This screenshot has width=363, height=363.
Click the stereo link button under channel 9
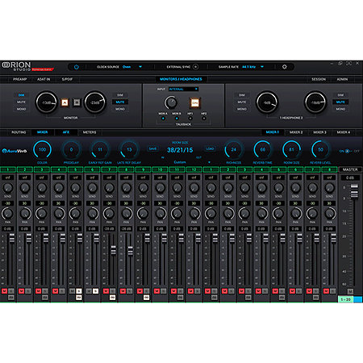pos(146,298)
